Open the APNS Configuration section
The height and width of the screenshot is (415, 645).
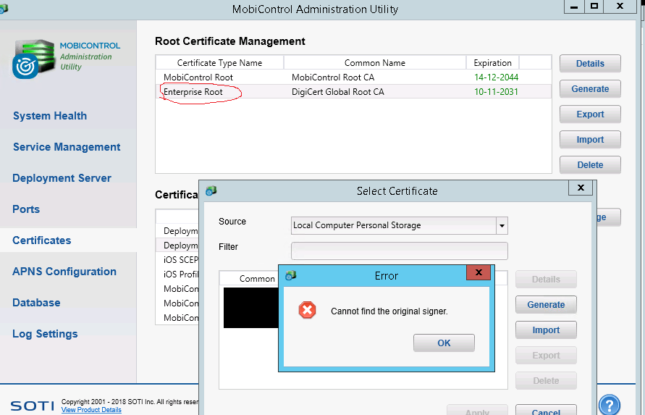(64, 272)
